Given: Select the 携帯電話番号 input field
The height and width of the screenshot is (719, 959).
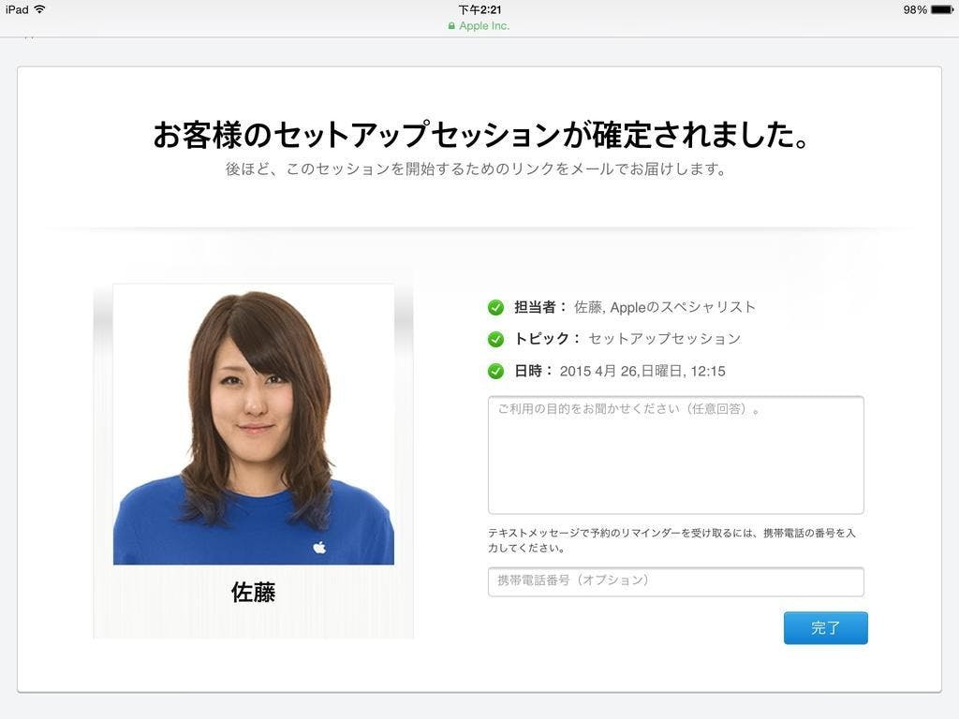Looking at the screenshot, I should 675,581.
